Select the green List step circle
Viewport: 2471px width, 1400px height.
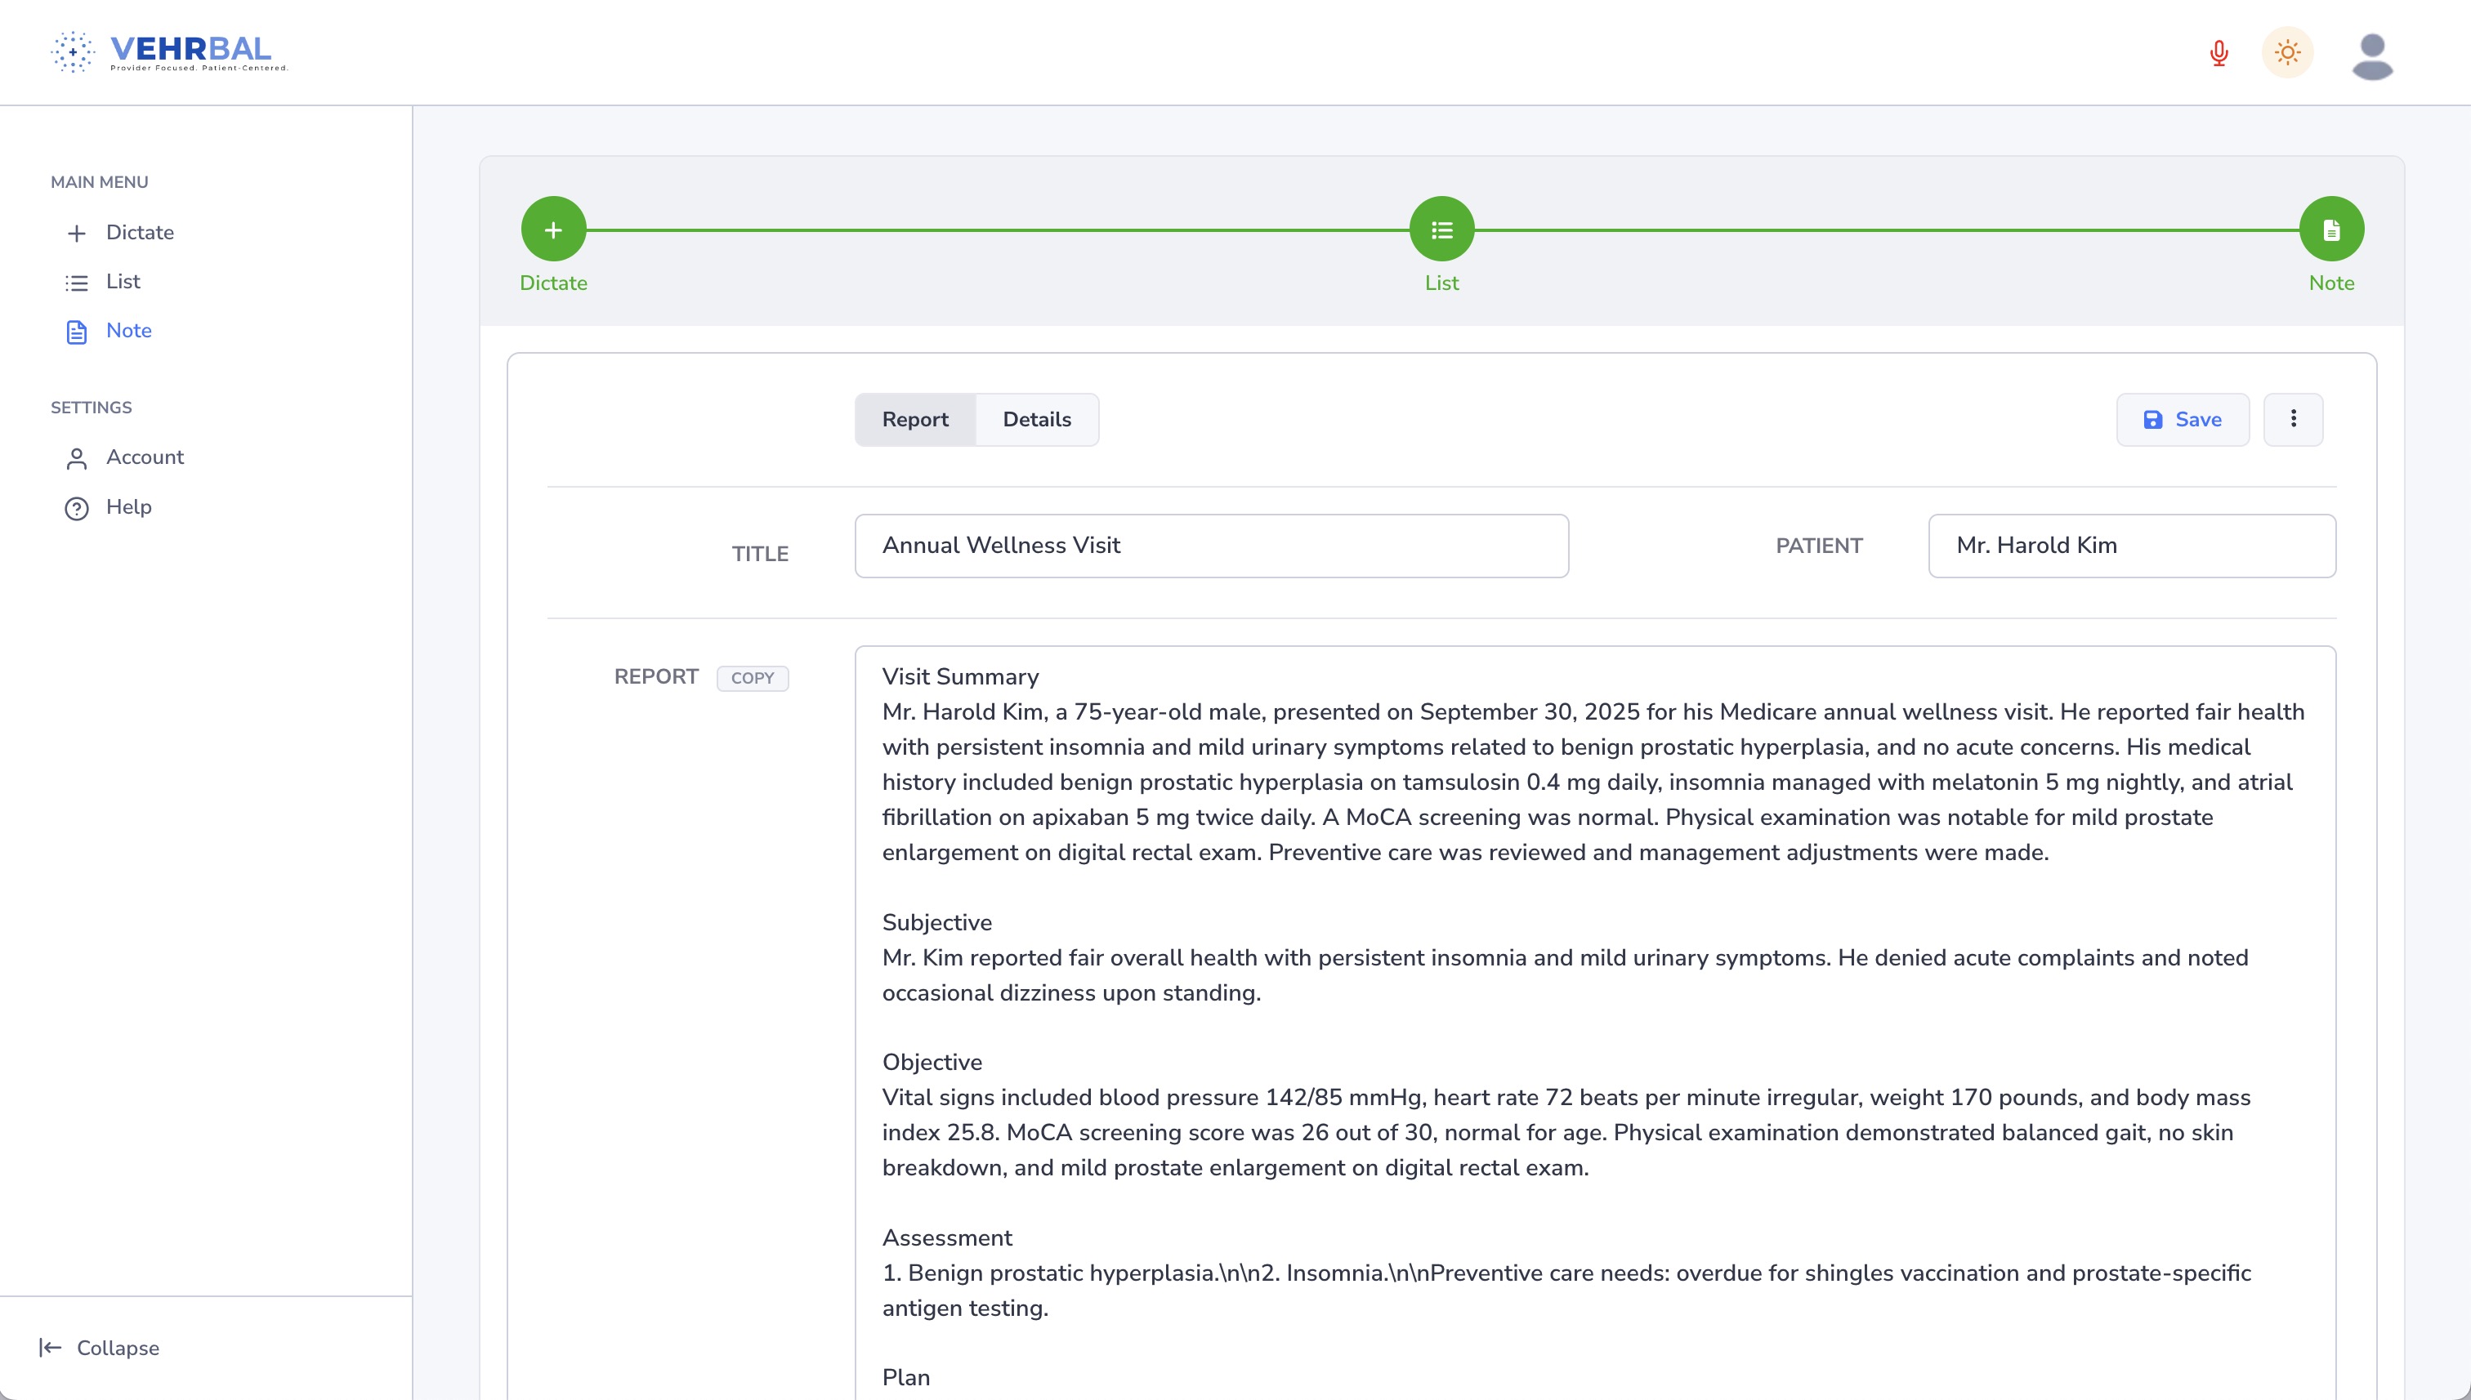tap(1441, 229)
